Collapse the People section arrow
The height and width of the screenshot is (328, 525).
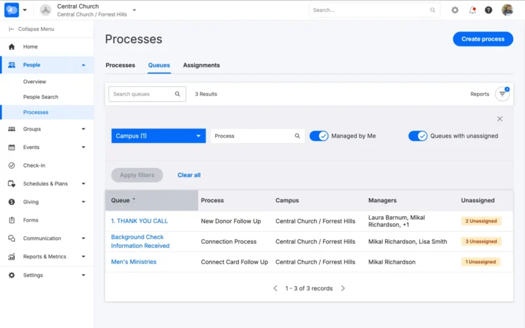pyautogui.click(x=83, y=65)
